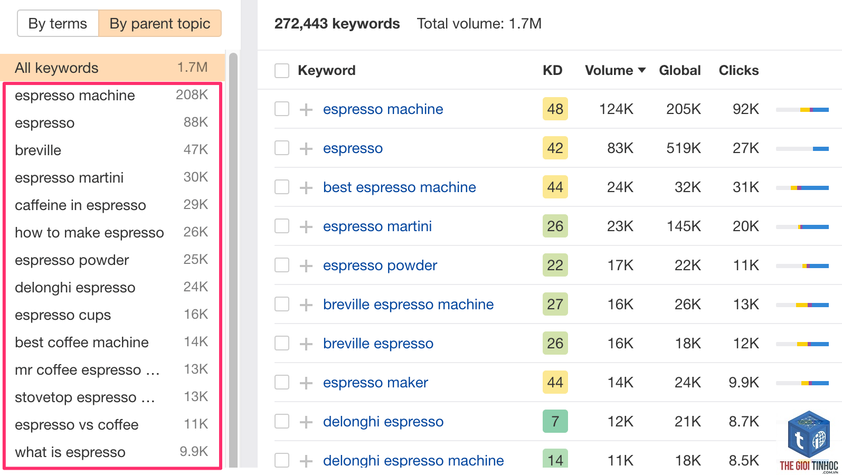Screen dimensions: 842x475
Task: Select checkbox for best espresso machine
Action: [x=282, y=187]
